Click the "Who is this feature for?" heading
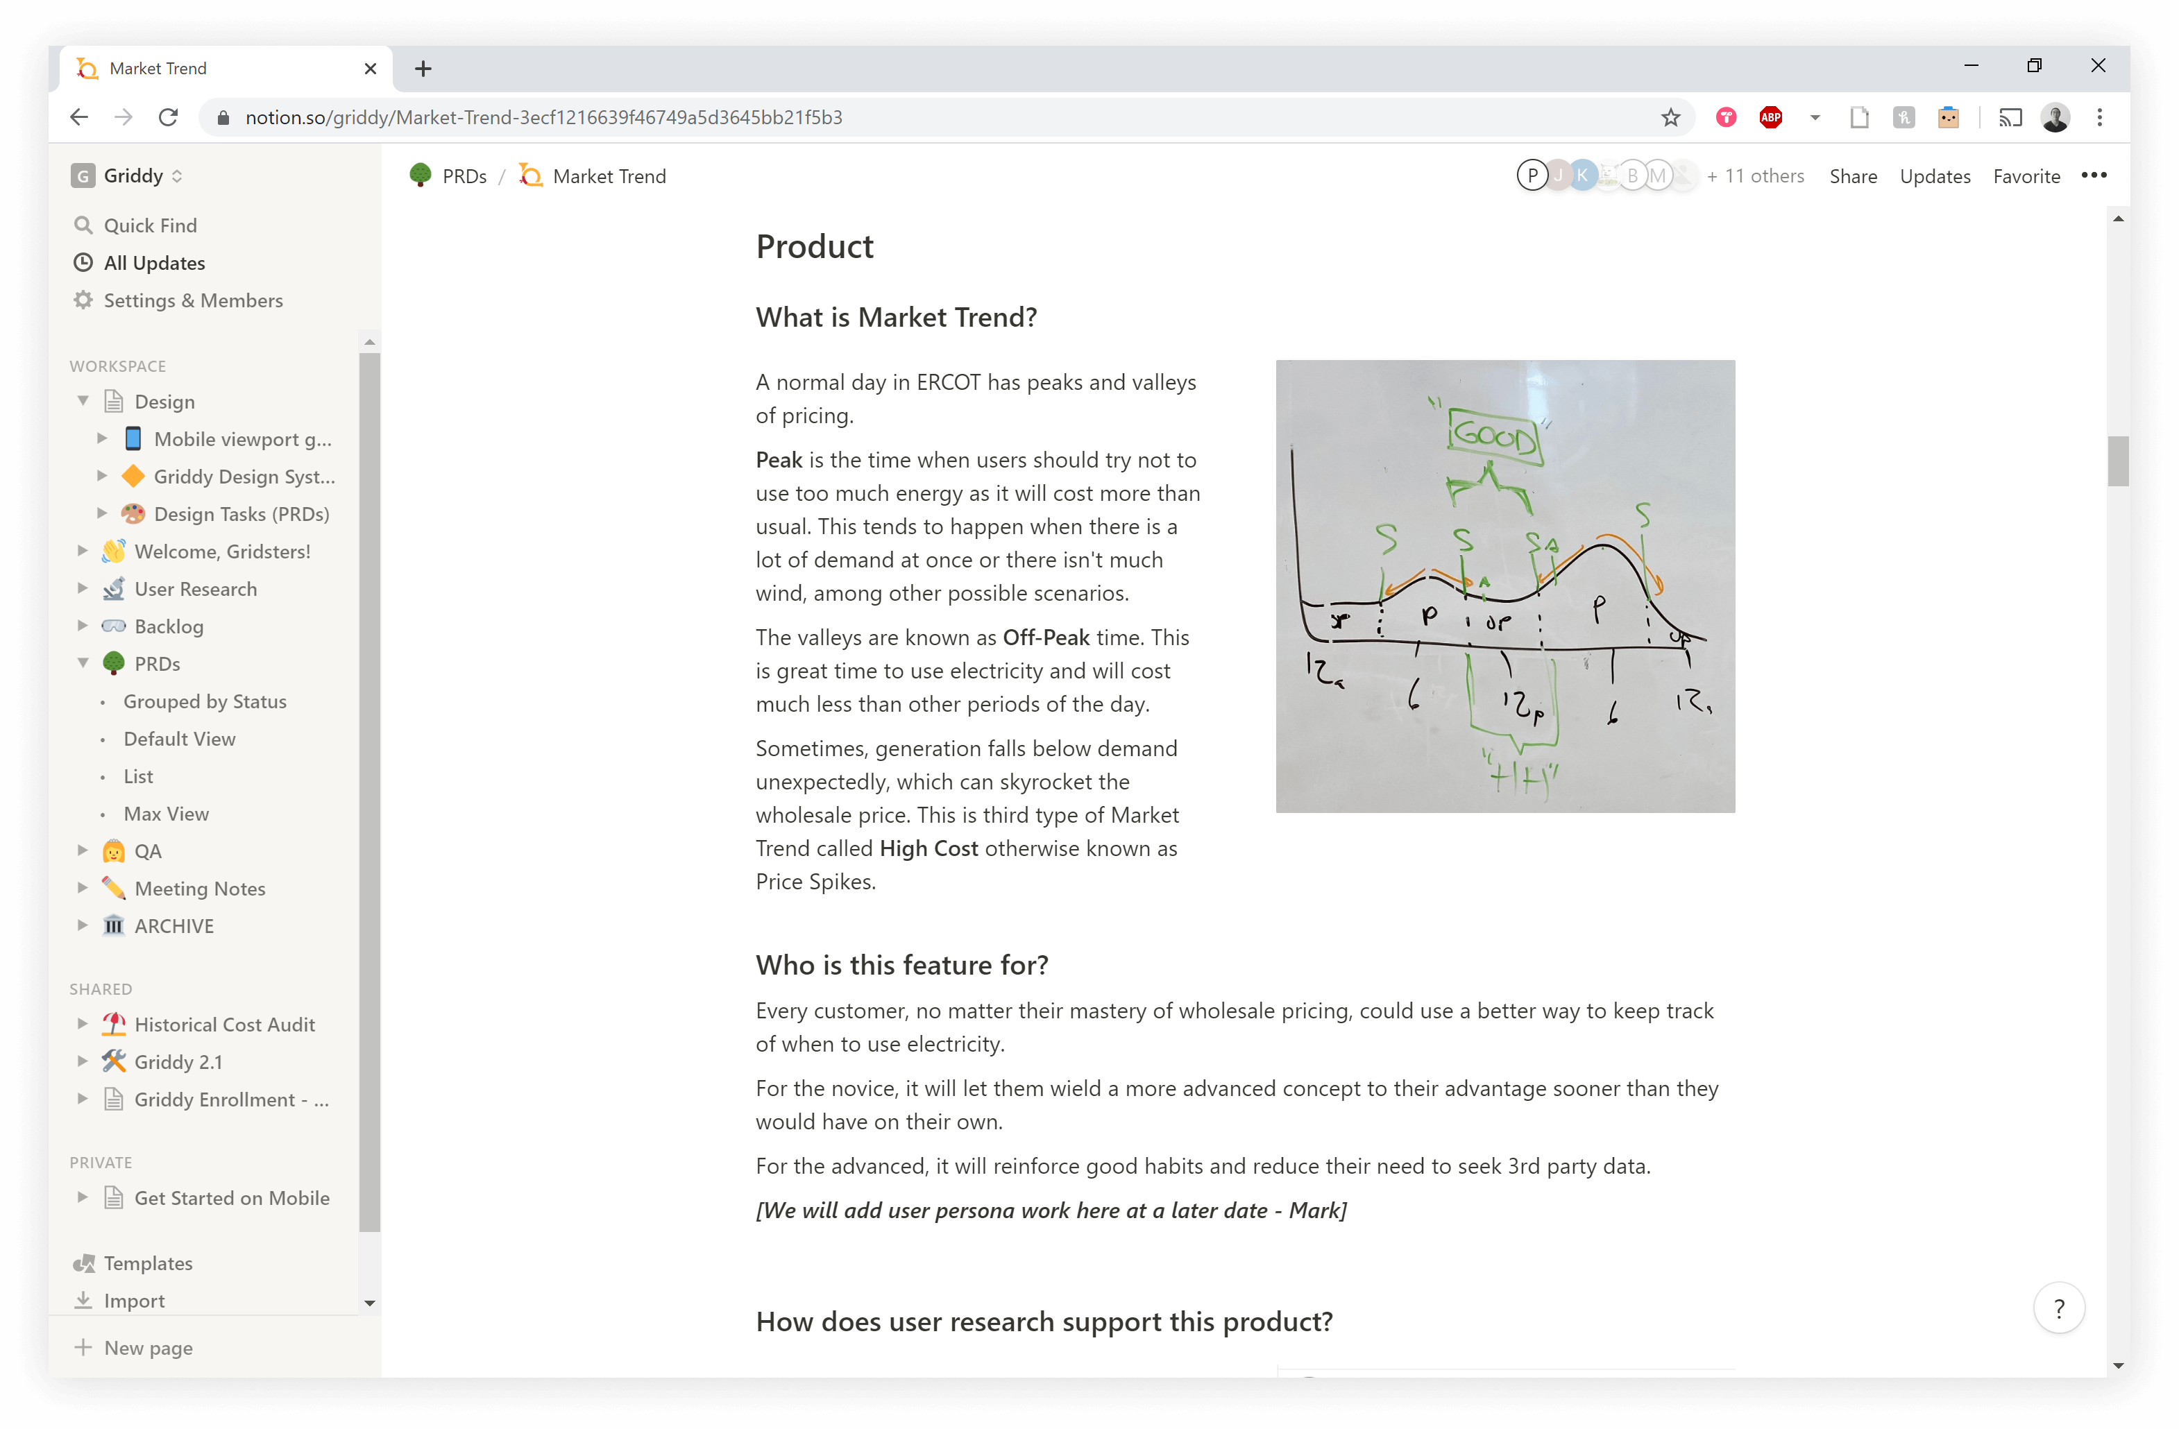The width and height of the screenshot is (2179, 1429). click(901, 965)
